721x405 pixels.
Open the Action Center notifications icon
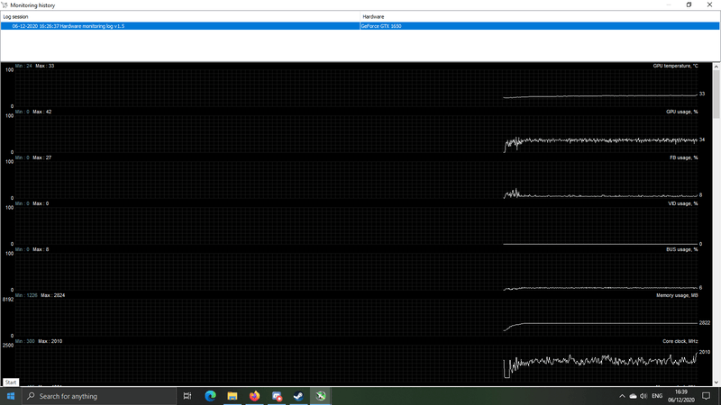(707, 396)
